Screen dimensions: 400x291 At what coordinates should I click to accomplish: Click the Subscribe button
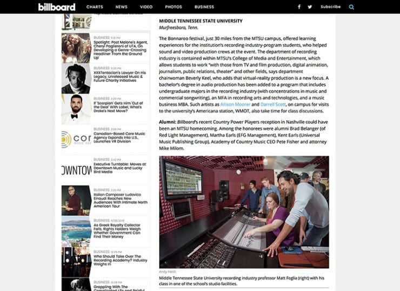pos(330,7)
